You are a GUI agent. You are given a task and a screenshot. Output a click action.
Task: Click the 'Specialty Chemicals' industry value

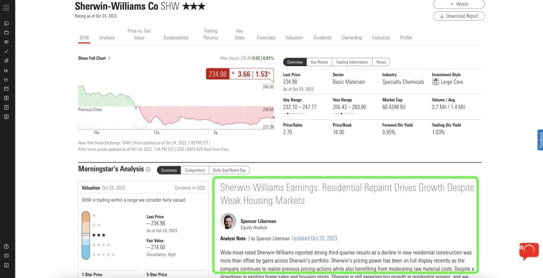click(x=403, y=82)
